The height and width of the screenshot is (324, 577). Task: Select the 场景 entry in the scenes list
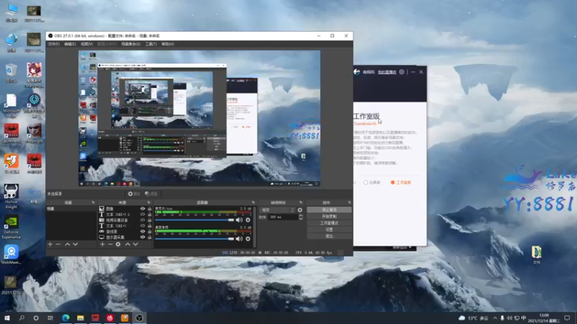[x=71, y=209]
